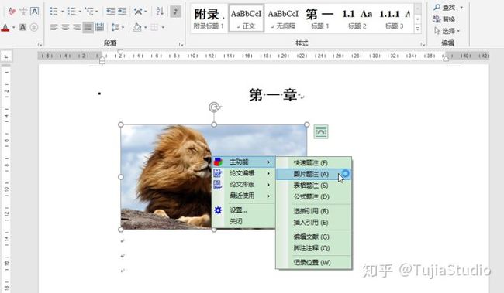Screen dimensions: 504x293
Task: Open the Asian layout dropdown arrow
Action: (146, 12)
